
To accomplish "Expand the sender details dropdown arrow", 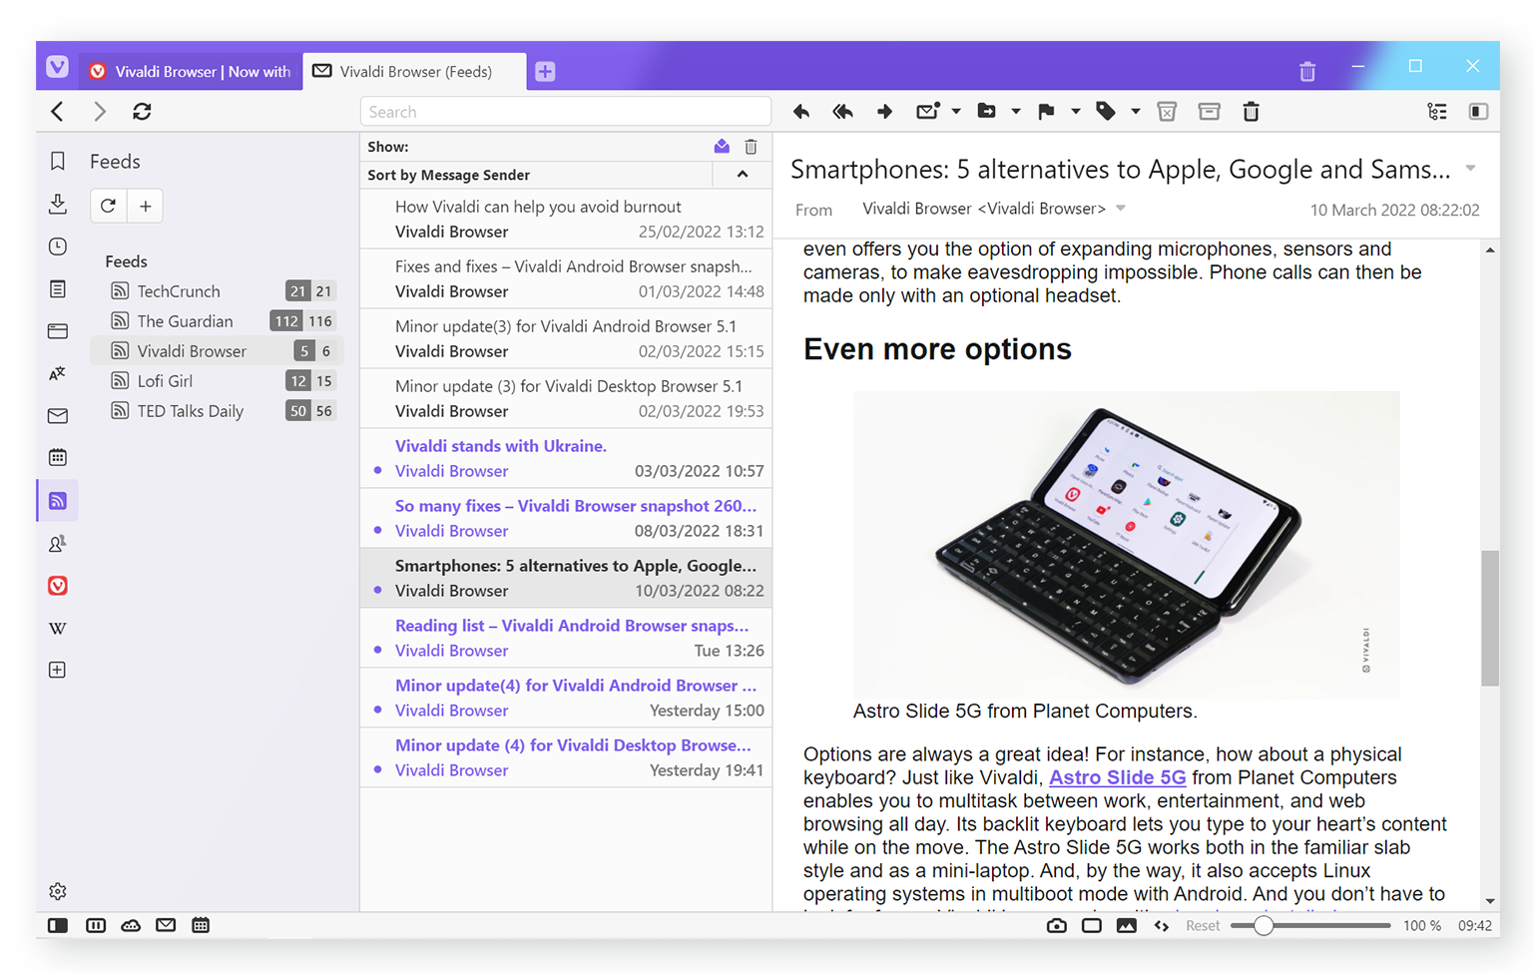I will pos(1121,209).
